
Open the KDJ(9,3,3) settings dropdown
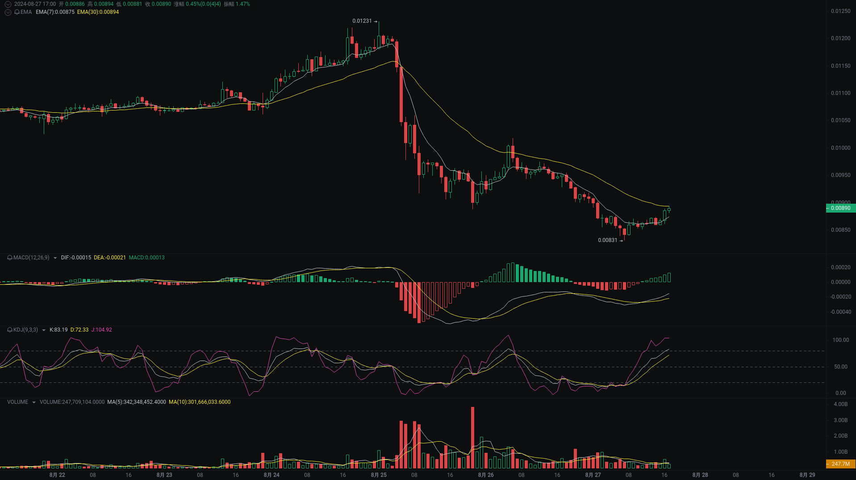click(43, 330)
